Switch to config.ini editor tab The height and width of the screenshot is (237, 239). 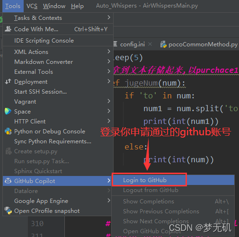[x=133, y=44]
